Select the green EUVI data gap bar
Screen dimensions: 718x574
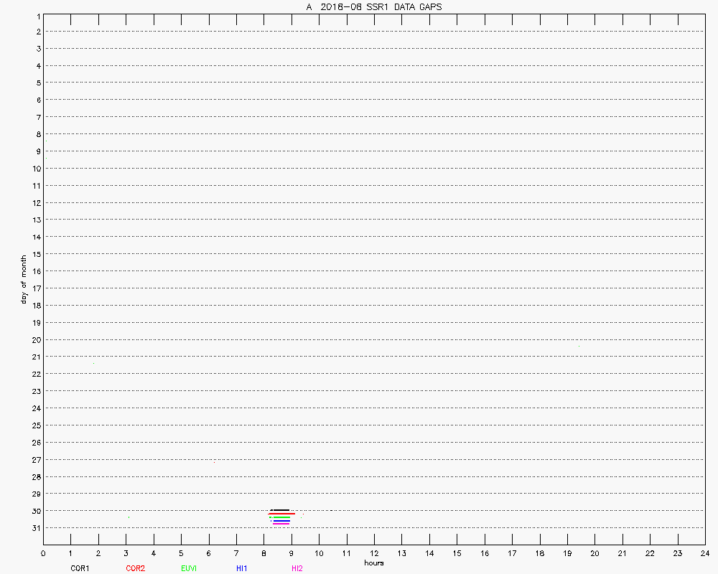tap(281, 517)
